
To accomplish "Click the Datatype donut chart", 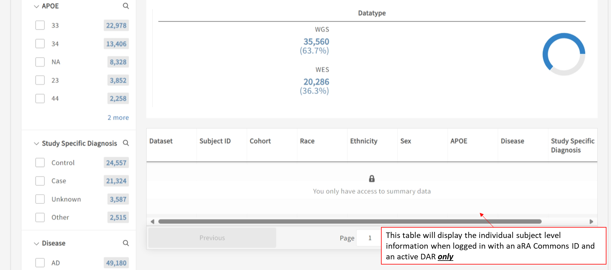I will (563, 54).
